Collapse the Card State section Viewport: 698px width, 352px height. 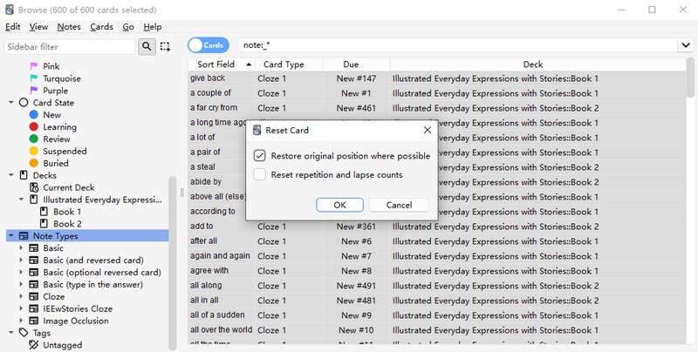[11, 103]
